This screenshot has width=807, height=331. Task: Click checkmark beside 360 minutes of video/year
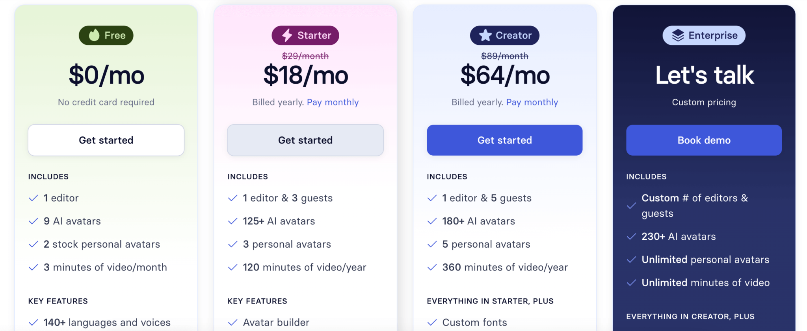[x=432, y=268]
